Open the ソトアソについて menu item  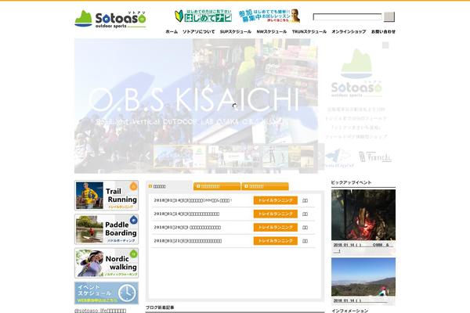coord(199,31)
